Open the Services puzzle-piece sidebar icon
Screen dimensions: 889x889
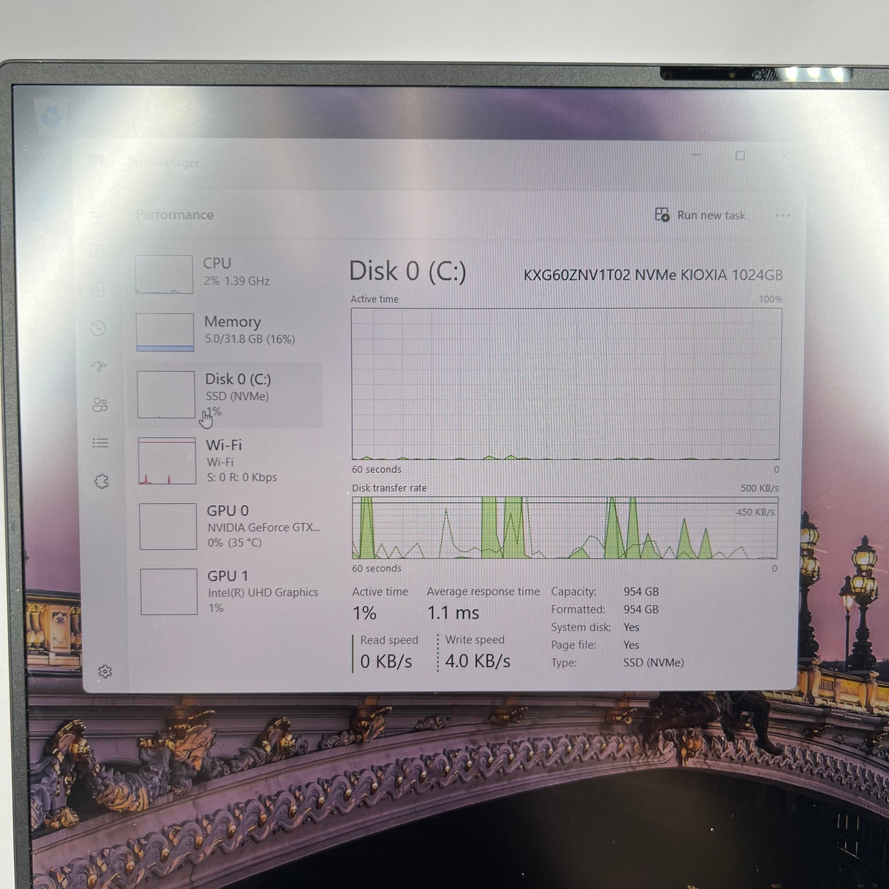coord(102,481)
